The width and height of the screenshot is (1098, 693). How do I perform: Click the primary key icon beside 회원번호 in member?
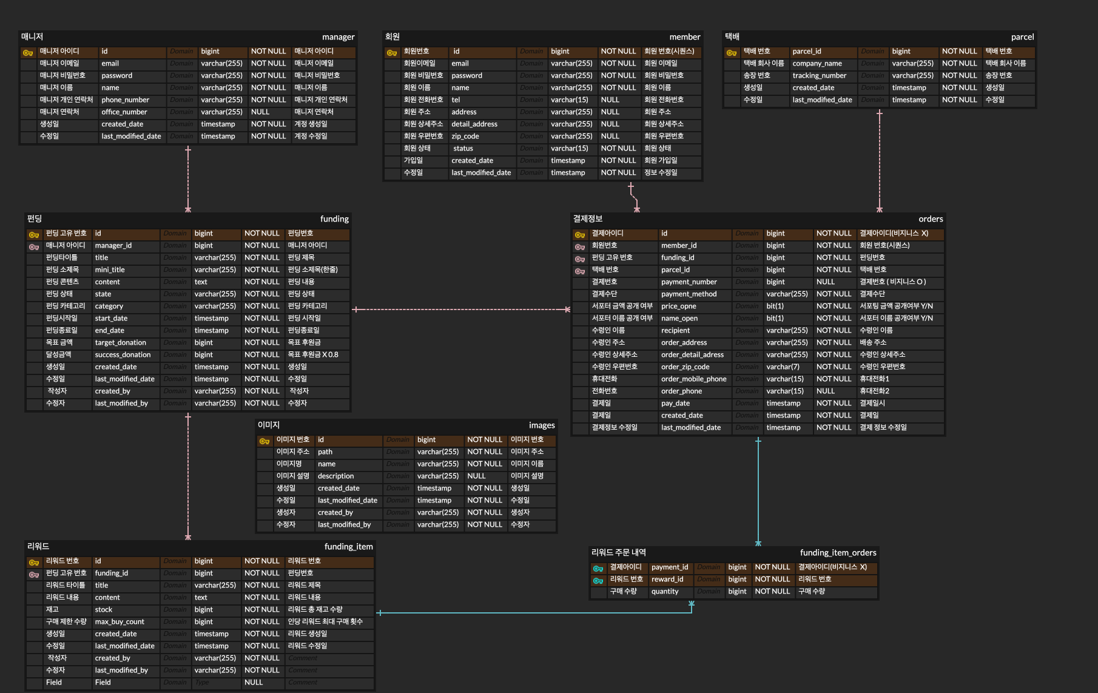pos(392,53)
